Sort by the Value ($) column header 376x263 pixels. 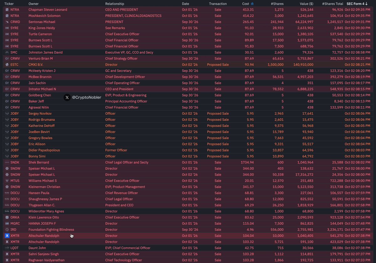click(306, 4)
